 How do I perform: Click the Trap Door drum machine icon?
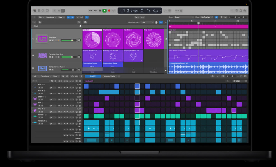pos(42,39)
